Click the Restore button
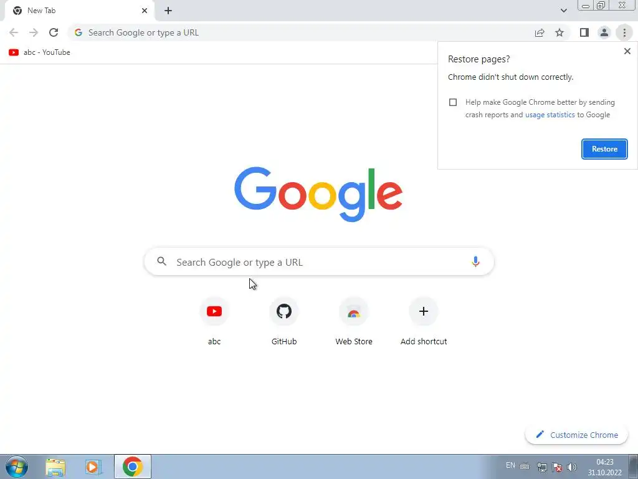Viewport: 638px width, 479px height. click(x=604, y=149)
